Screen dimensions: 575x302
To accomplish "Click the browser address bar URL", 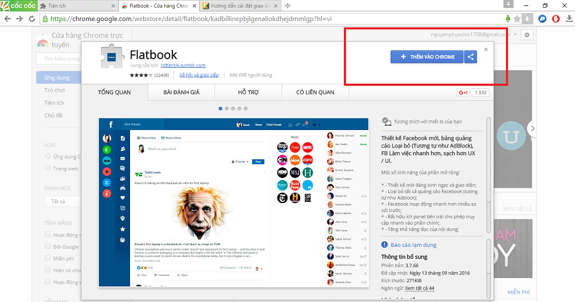I will [190, 19].
